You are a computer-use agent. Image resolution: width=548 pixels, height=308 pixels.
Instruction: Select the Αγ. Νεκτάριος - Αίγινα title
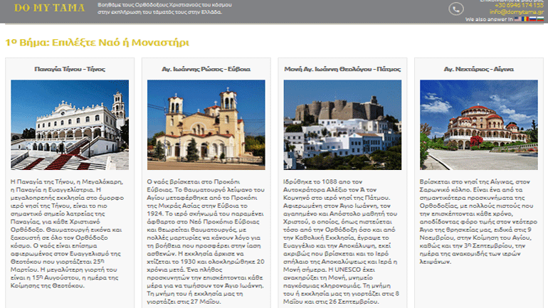478,70
